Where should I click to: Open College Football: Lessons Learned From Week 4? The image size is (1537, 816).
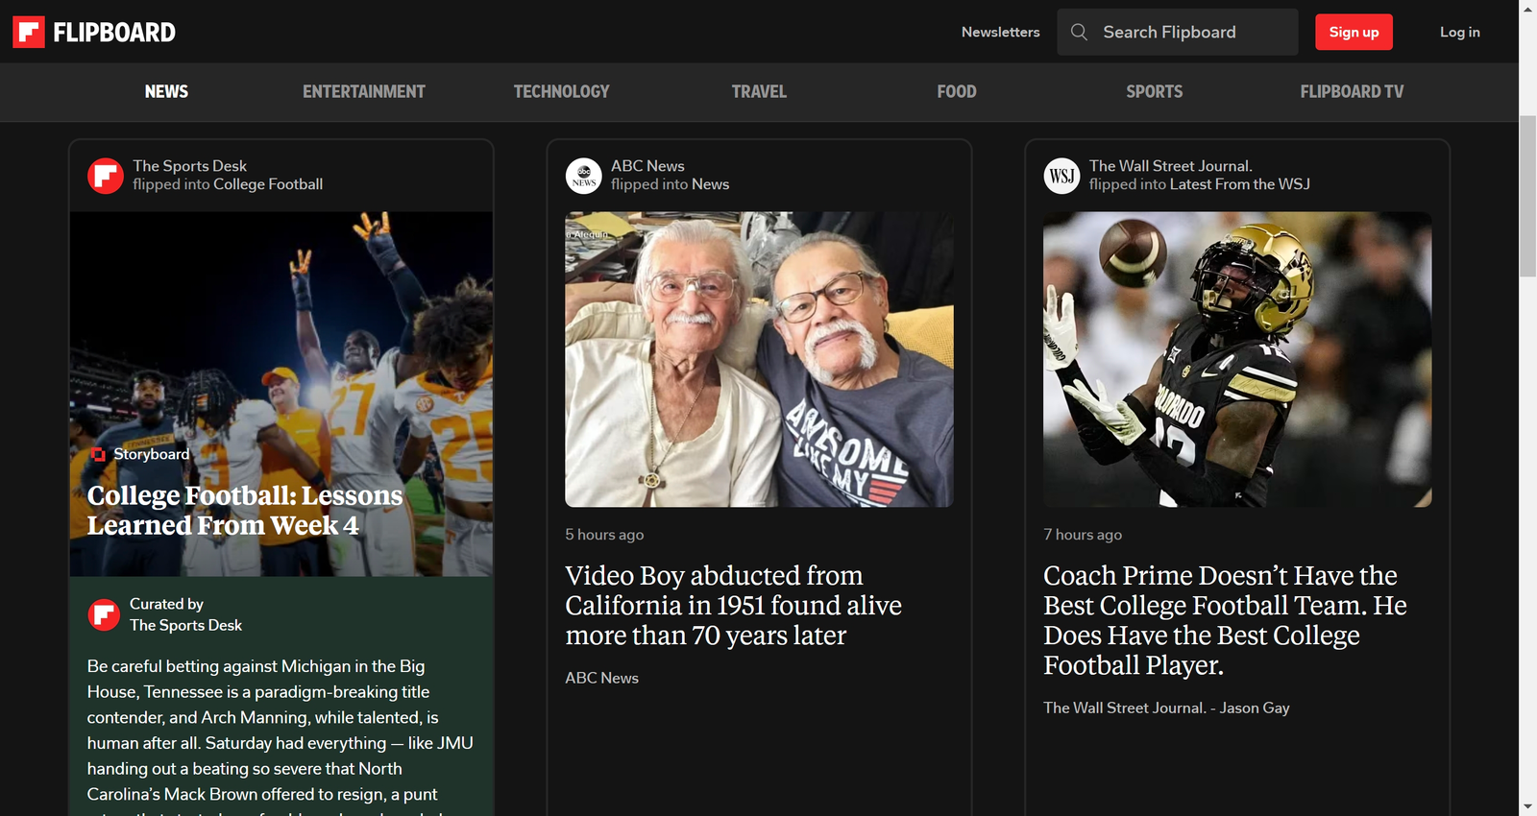click(245, 510)
